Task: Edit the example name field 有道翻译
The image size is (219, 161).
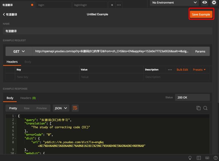Action: coord(107,31)
